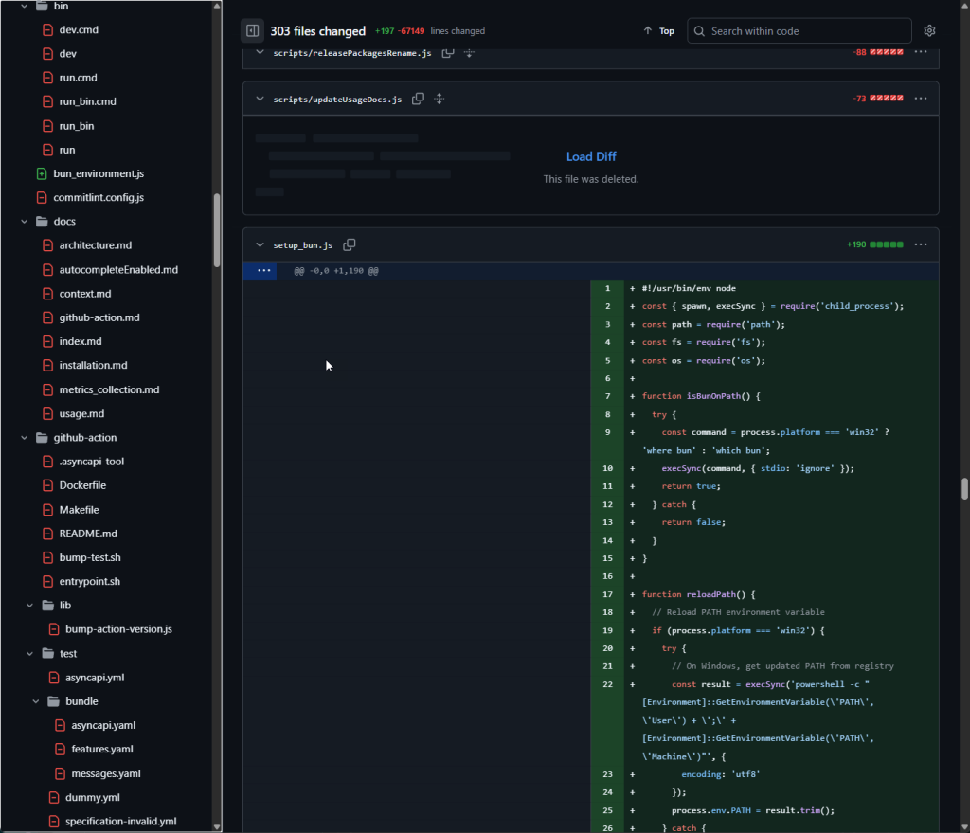Toggle the file tree sidebar panel icon
This screenshot has height=833, width=970.
252,30
